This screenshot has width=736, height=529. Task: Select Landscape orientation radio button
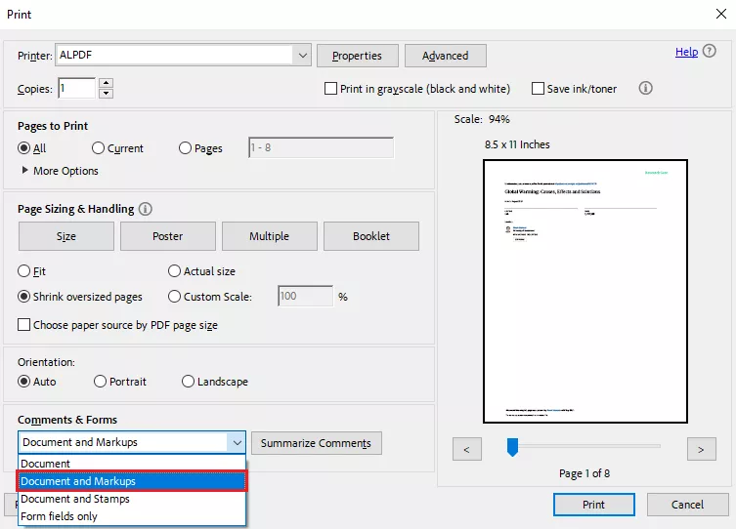pos(188,382)
